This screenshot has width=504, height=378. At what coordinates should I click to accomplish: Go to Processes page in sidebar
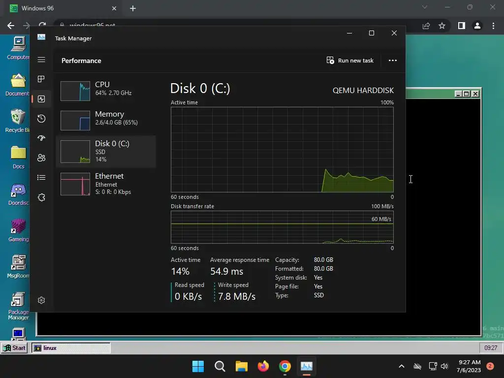(x=41, y=79)
